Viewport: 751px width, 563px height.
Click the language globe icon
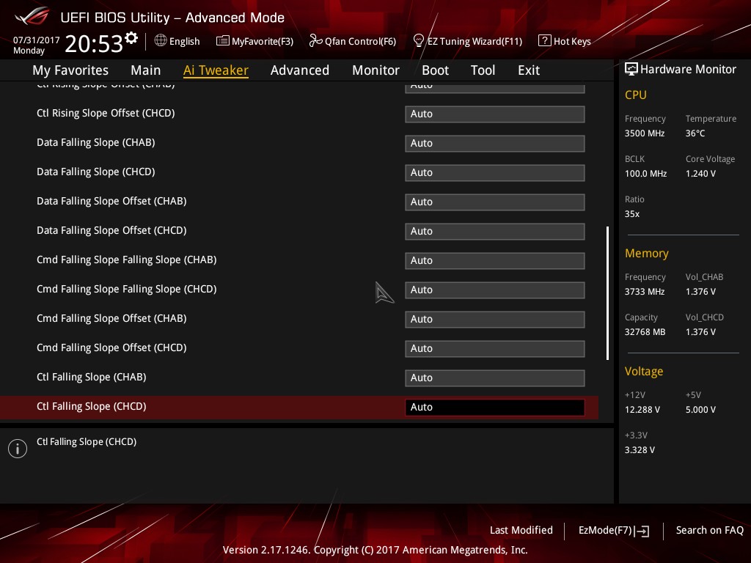(161, 41)
